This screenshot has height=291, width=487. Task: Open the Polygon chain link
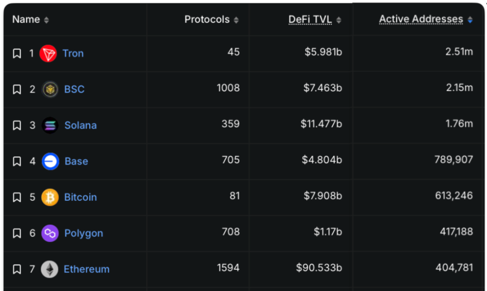pyautogui.click(x=84, y=233)
